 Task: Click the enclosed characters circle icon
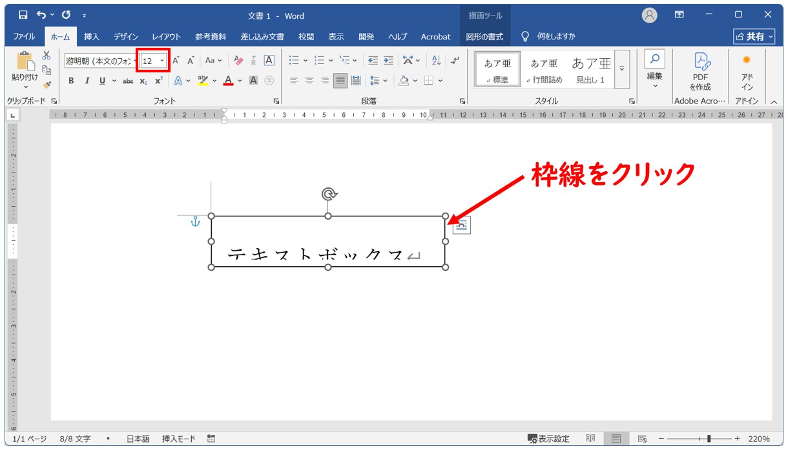pos(269,81)
